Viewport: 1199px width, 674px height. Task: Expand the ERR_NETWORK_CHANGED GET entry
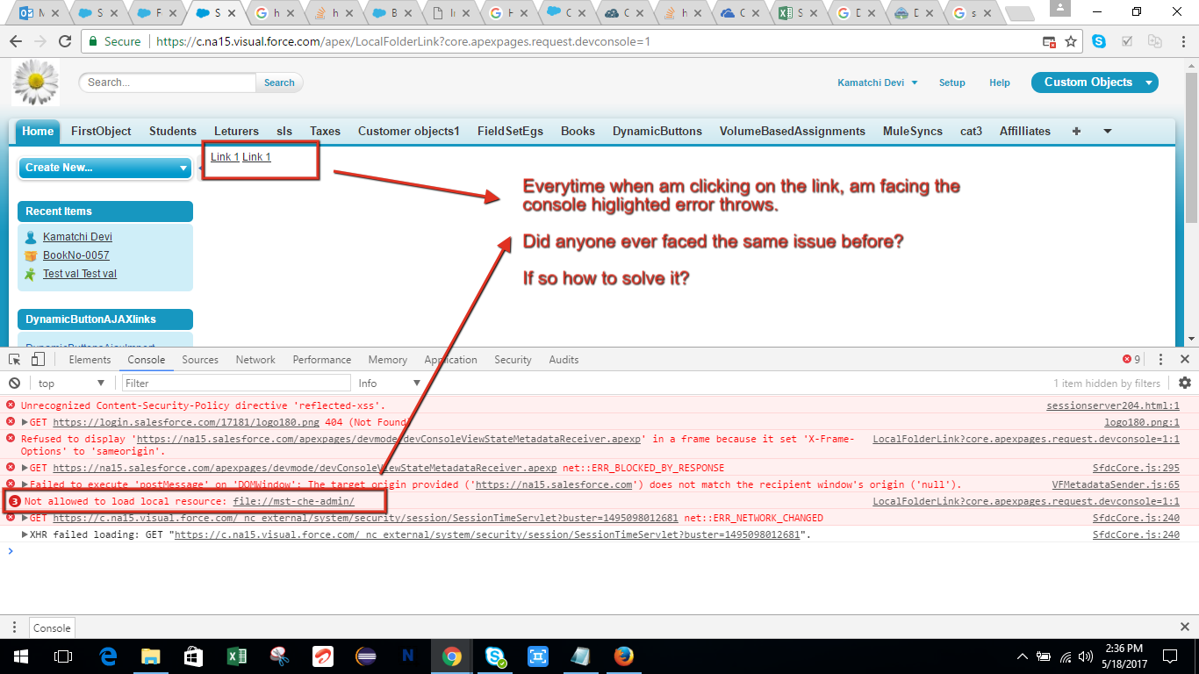(x=25, y=518)
